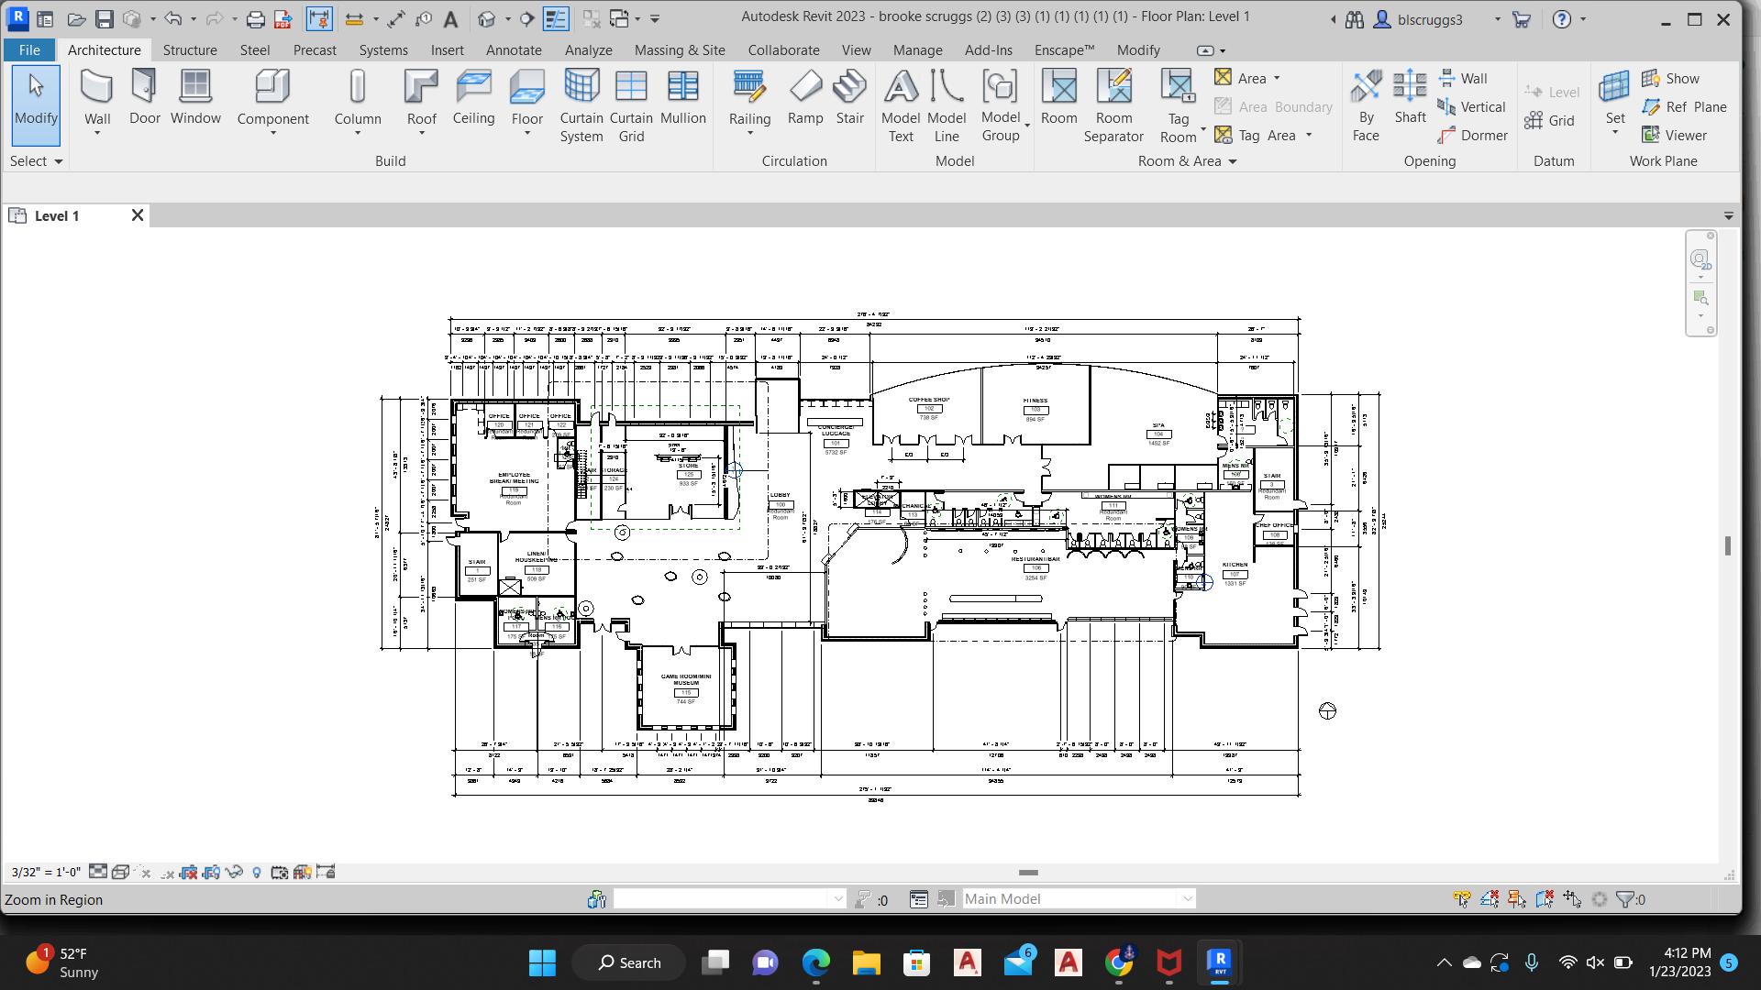This screenshot has height=990, width=1761.
Task: Switch to the Annotate ribbon tab
Action: (514, 50)
